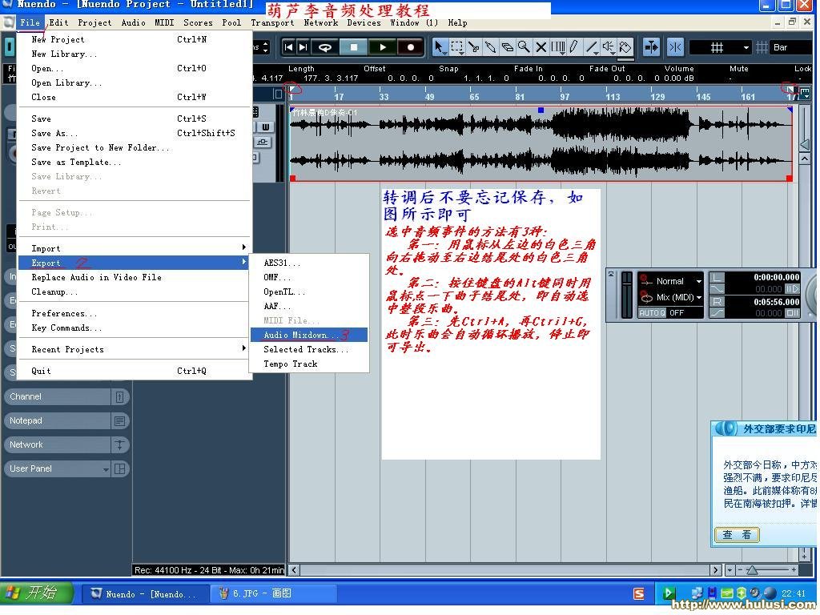Collapse the transport panel corner icon
The width and height of the screenshot is (820, 615).
pyautogui.click(x=611, y=274)
